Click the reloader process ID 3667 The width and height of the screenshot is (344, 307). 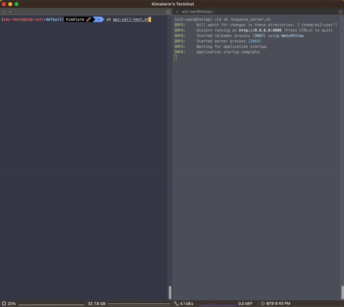[259, 36]
